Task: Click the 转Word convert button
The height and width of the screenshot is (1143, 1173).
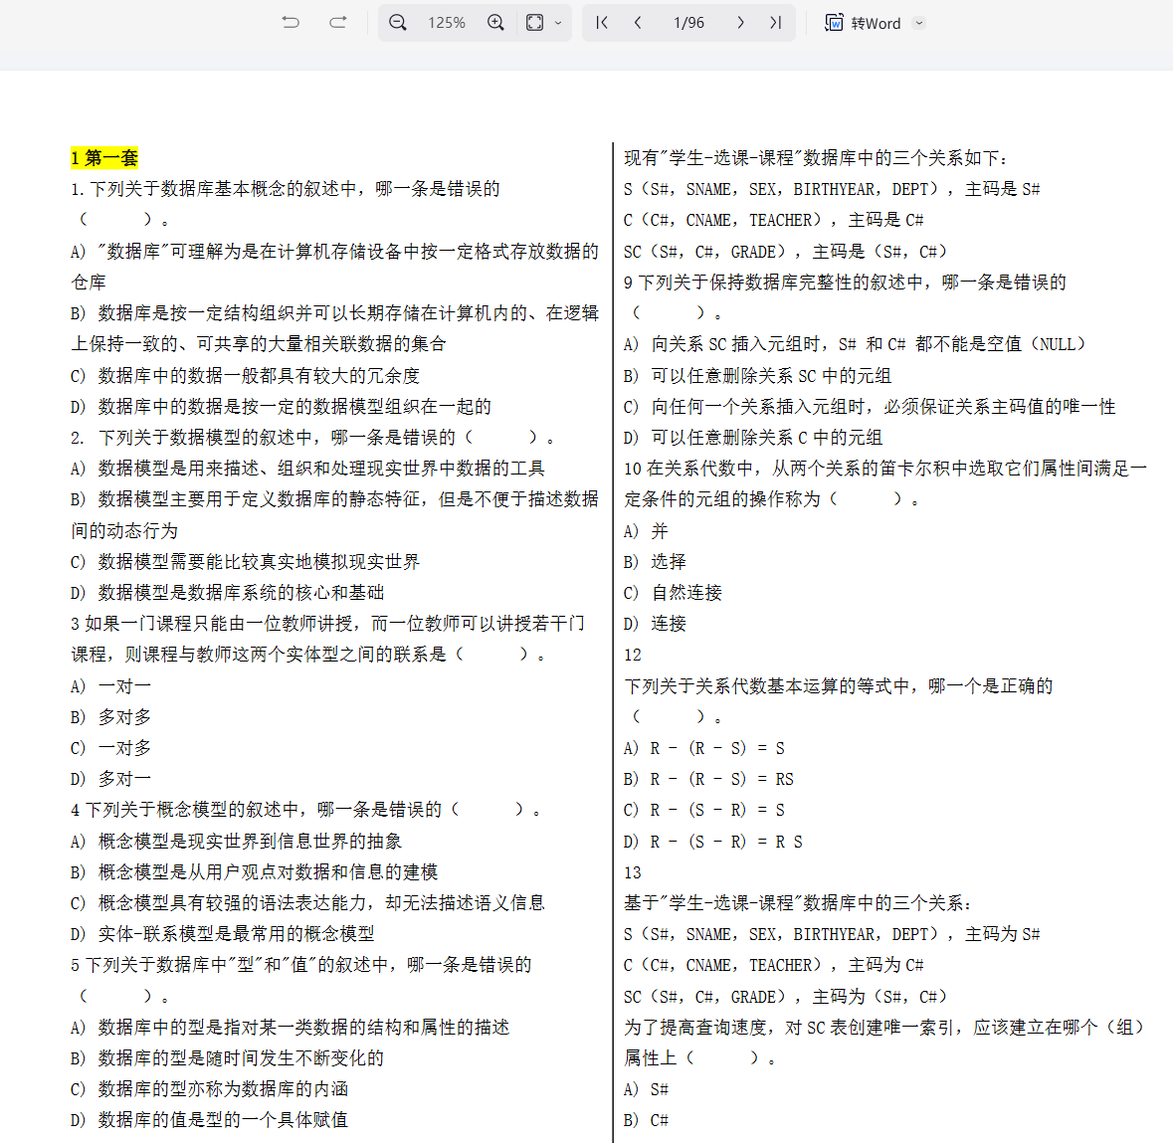Action: tap(876, 23)
